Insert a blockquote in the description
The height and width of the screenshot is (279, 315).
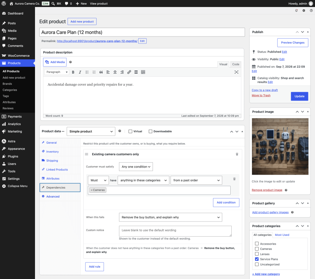(101, 72)
